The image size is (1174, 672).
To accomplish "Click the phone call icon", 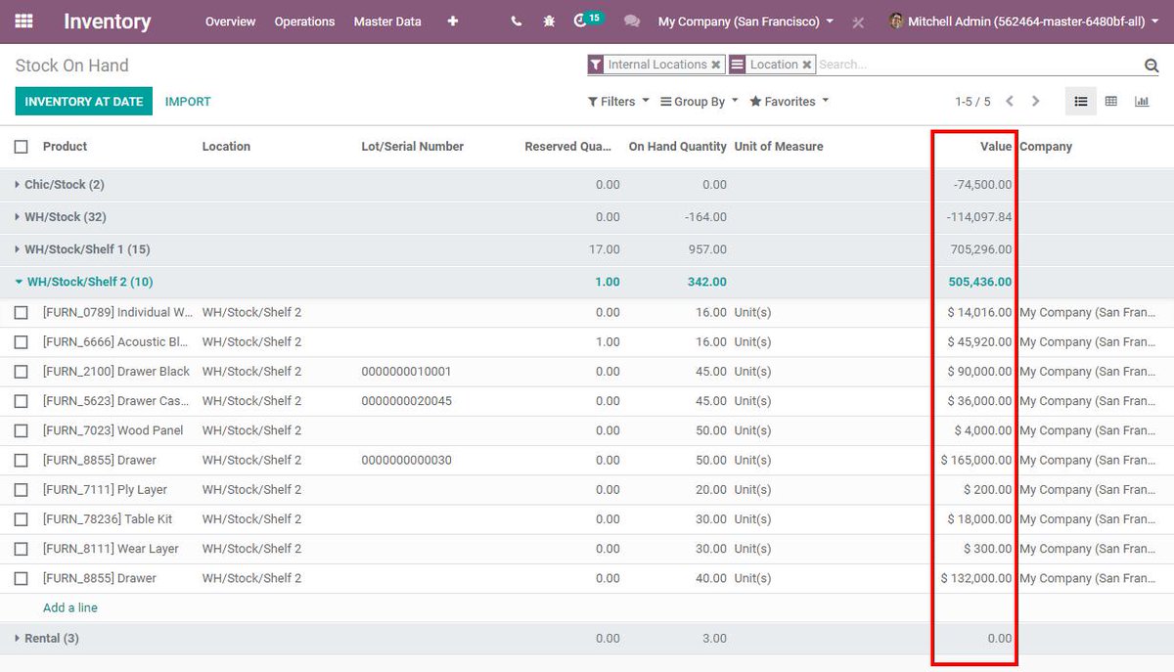I will pyautogui.click(x=516, y=21).
